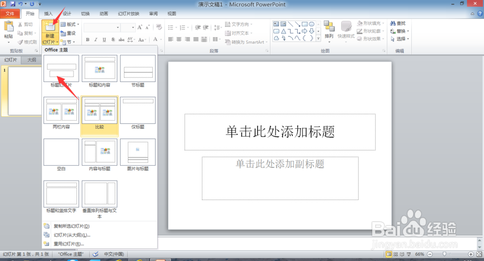484x261 pixels.
Task: Click Duplicate Selected Slides (复制所选幻灯片)
Action: 100,226
